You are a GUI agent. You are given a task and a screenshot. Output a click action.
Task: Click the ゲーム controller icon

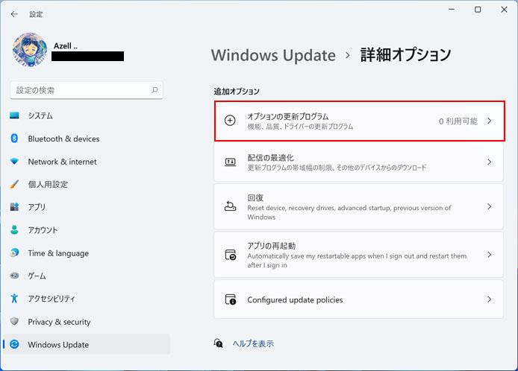coord(14,276)
